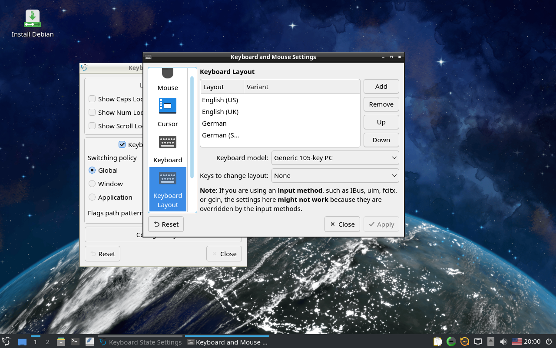Click the sidebar vertical scrollbar
Viewport: 556px width, 348px height.
192,126
